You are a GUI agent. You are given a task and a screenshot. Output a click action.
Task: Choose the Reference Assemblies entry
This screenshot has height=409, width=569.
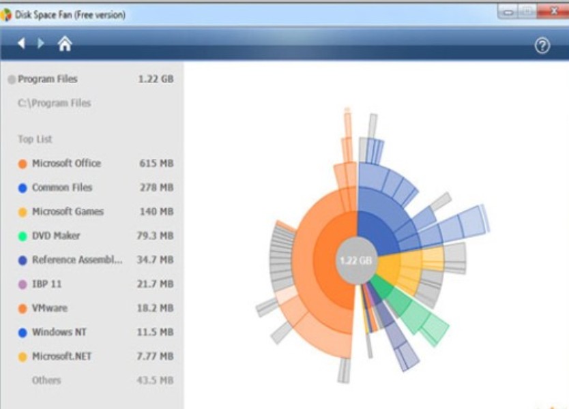point(77,260)
